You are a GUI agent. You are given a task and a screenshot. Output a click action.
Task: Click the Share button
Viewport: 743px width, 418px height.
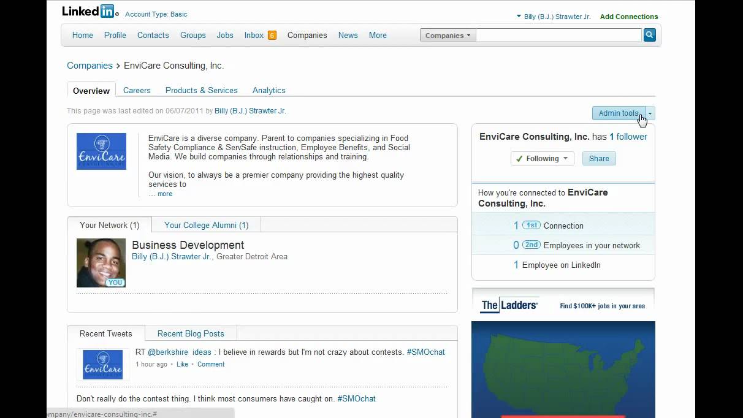[x=599, y=159]
